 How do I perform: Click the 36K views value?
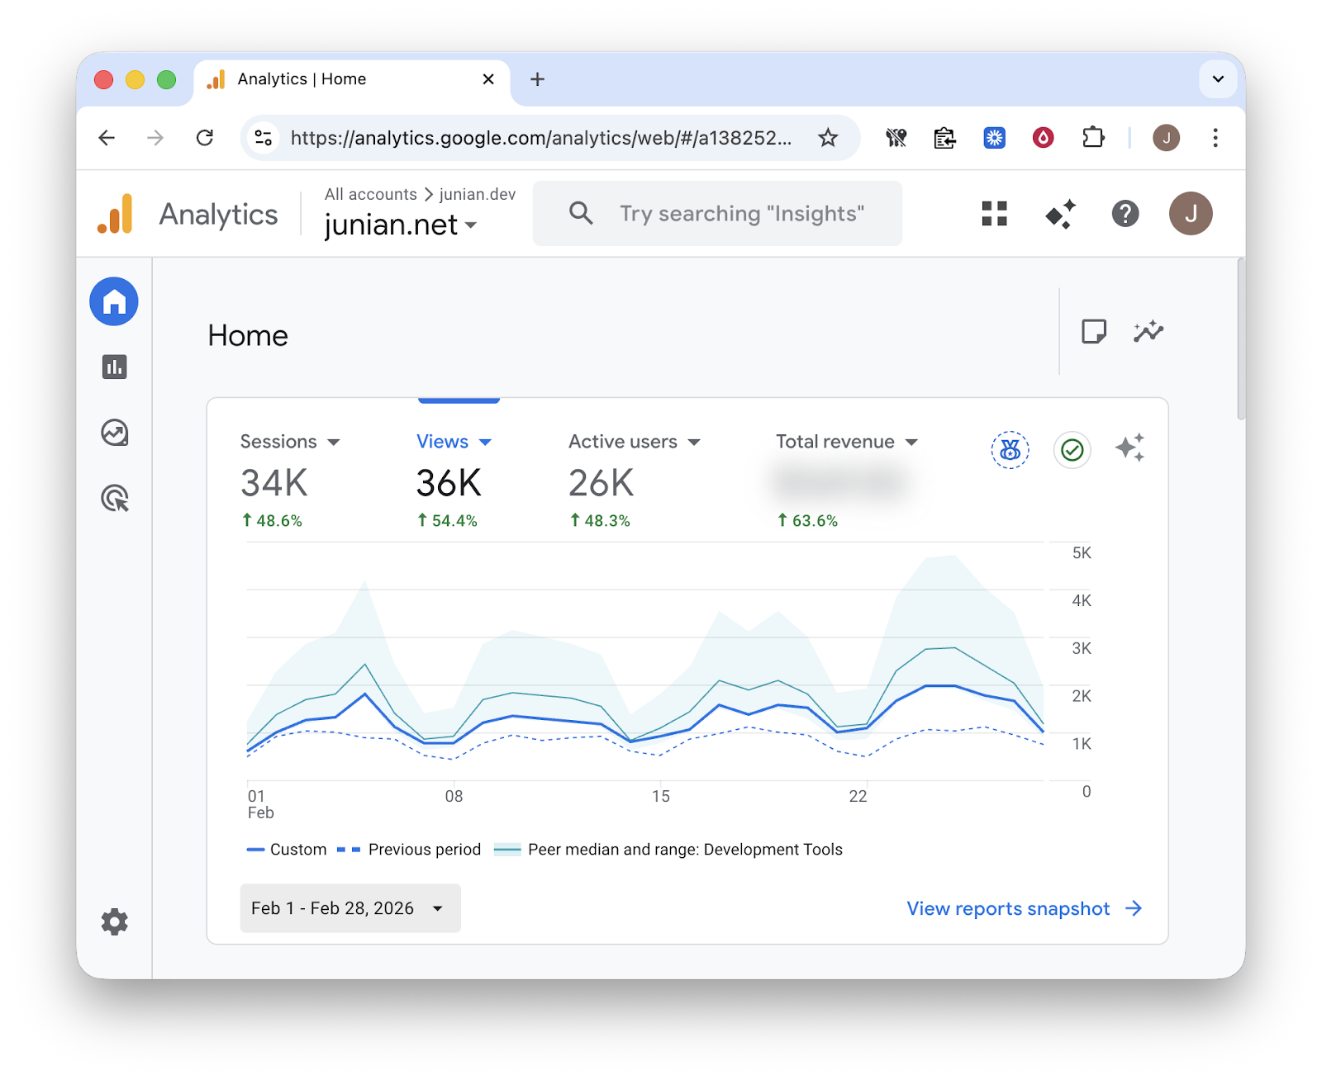coord(449,483)
